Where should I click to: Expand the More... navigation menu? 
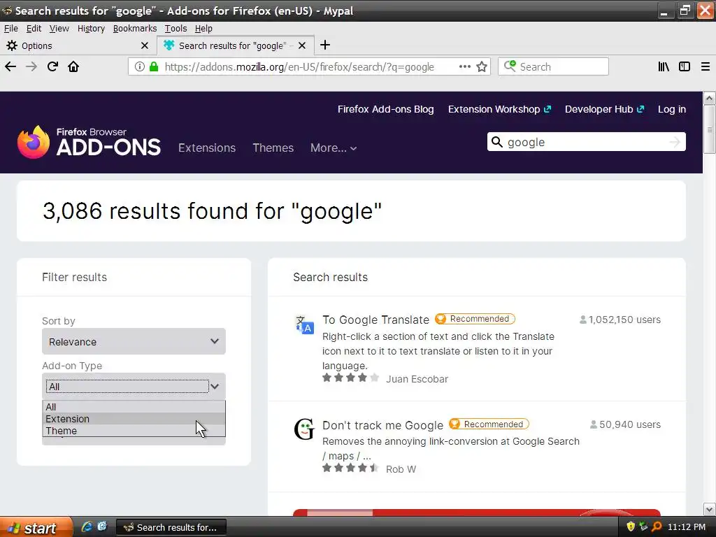pos(334,148)
